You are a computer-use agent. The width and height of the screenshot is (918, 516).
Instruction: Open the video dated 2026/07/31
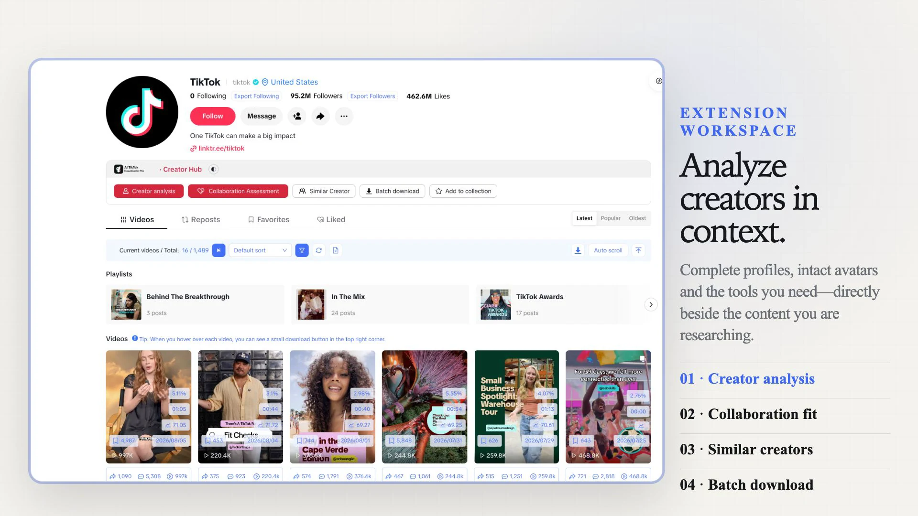coord(425,407)
